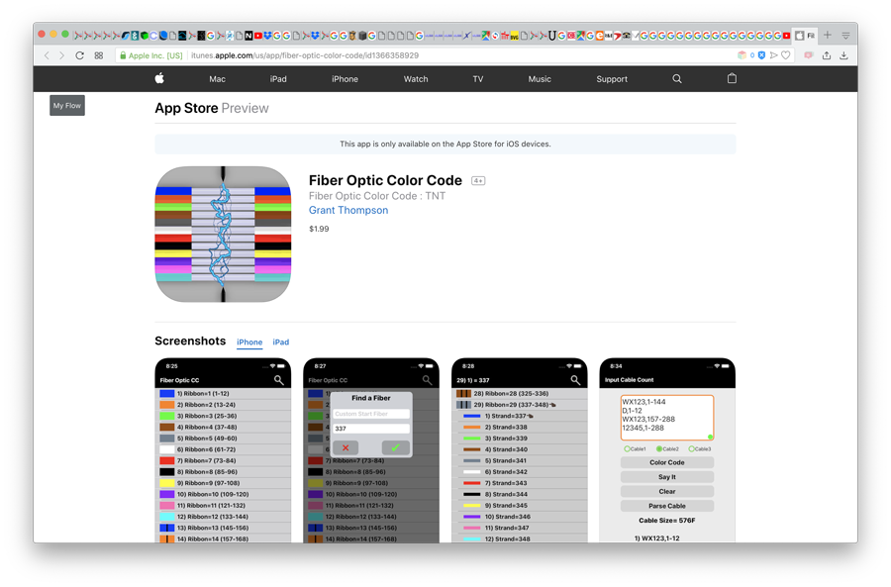Open the Watch menu item

pos(416,79)
